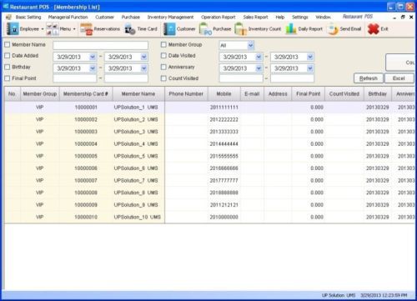Open the Inventory Count toolbar icon
The height and width of the screenshot is (301, 417).
click(240, 29)
